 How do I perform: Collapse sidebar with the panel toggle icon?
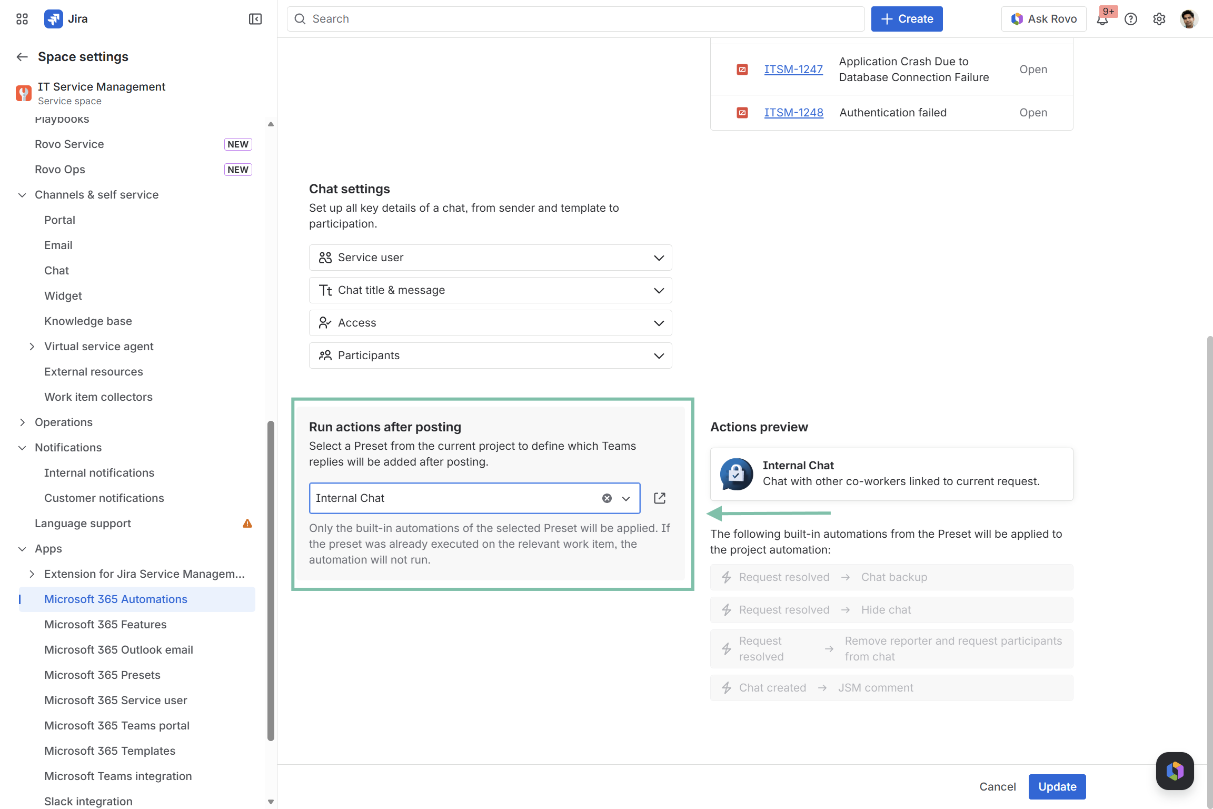pos(255,19)
